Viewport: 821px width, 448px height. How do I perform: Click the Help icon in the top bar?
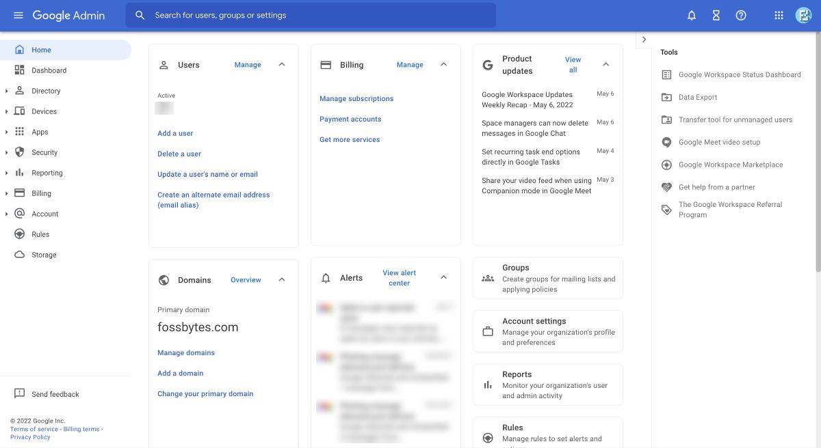[x=741, y=15]
